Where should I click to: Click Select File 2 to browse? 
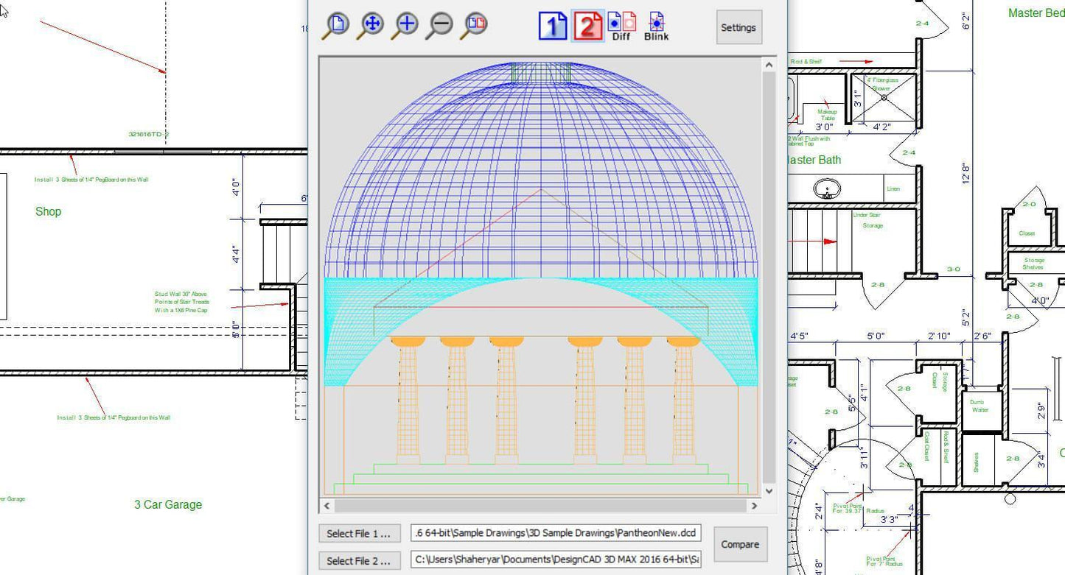[x=359, y=560]
